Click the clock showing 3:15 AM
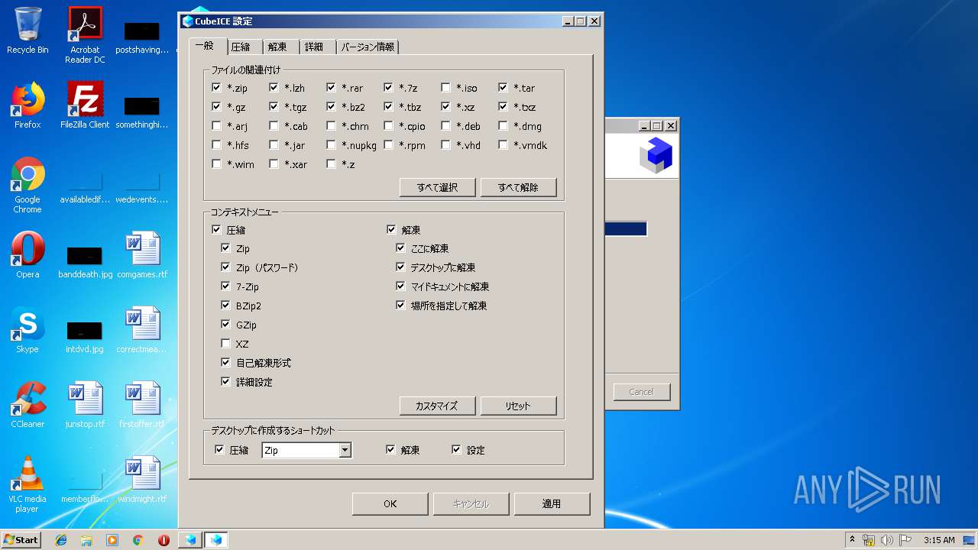 pos(939,540)
